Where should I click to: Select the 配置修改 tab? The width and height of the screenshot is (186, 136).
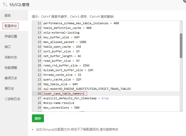tap(11, 26)
